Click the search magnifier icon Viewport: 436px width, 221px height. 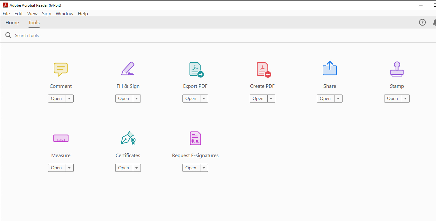tap(8, 35)
